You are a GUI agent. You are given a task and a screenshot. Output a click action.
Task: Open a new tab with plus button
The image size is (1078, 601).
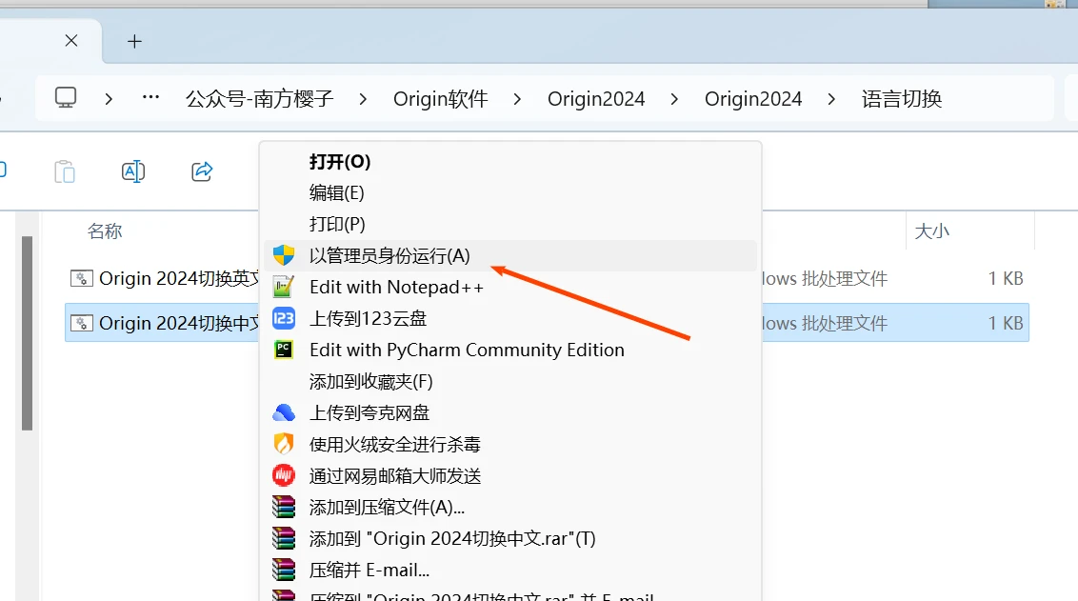point(134,41)
